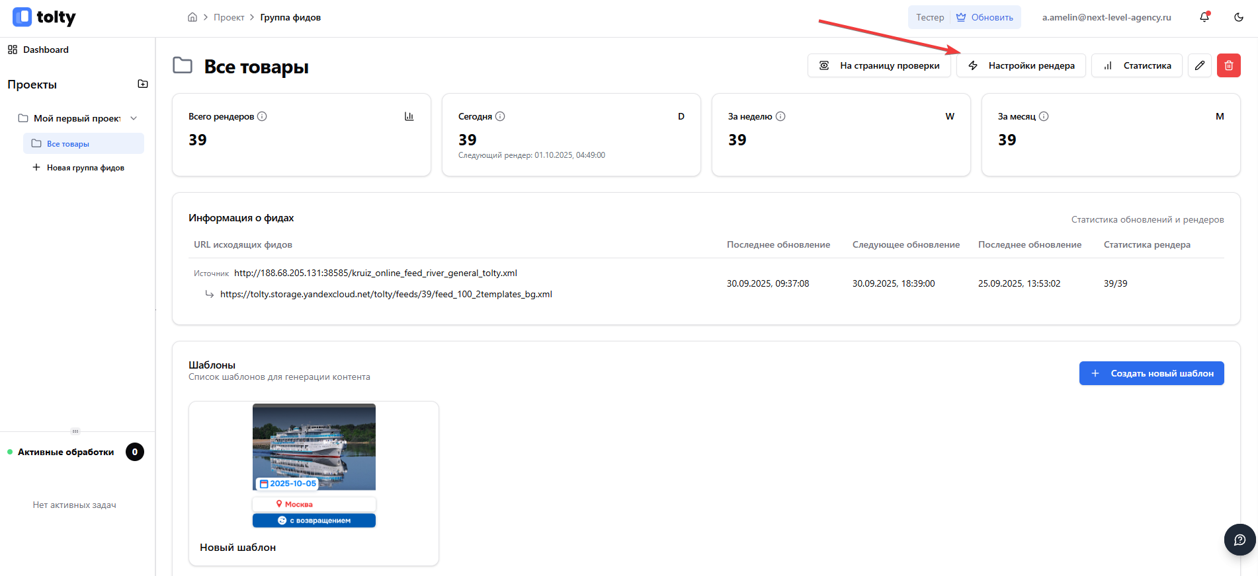This screenshot has height=576, width=1258.
Task: Click the Обновить upgrade button
Action: tap(985, 17)
